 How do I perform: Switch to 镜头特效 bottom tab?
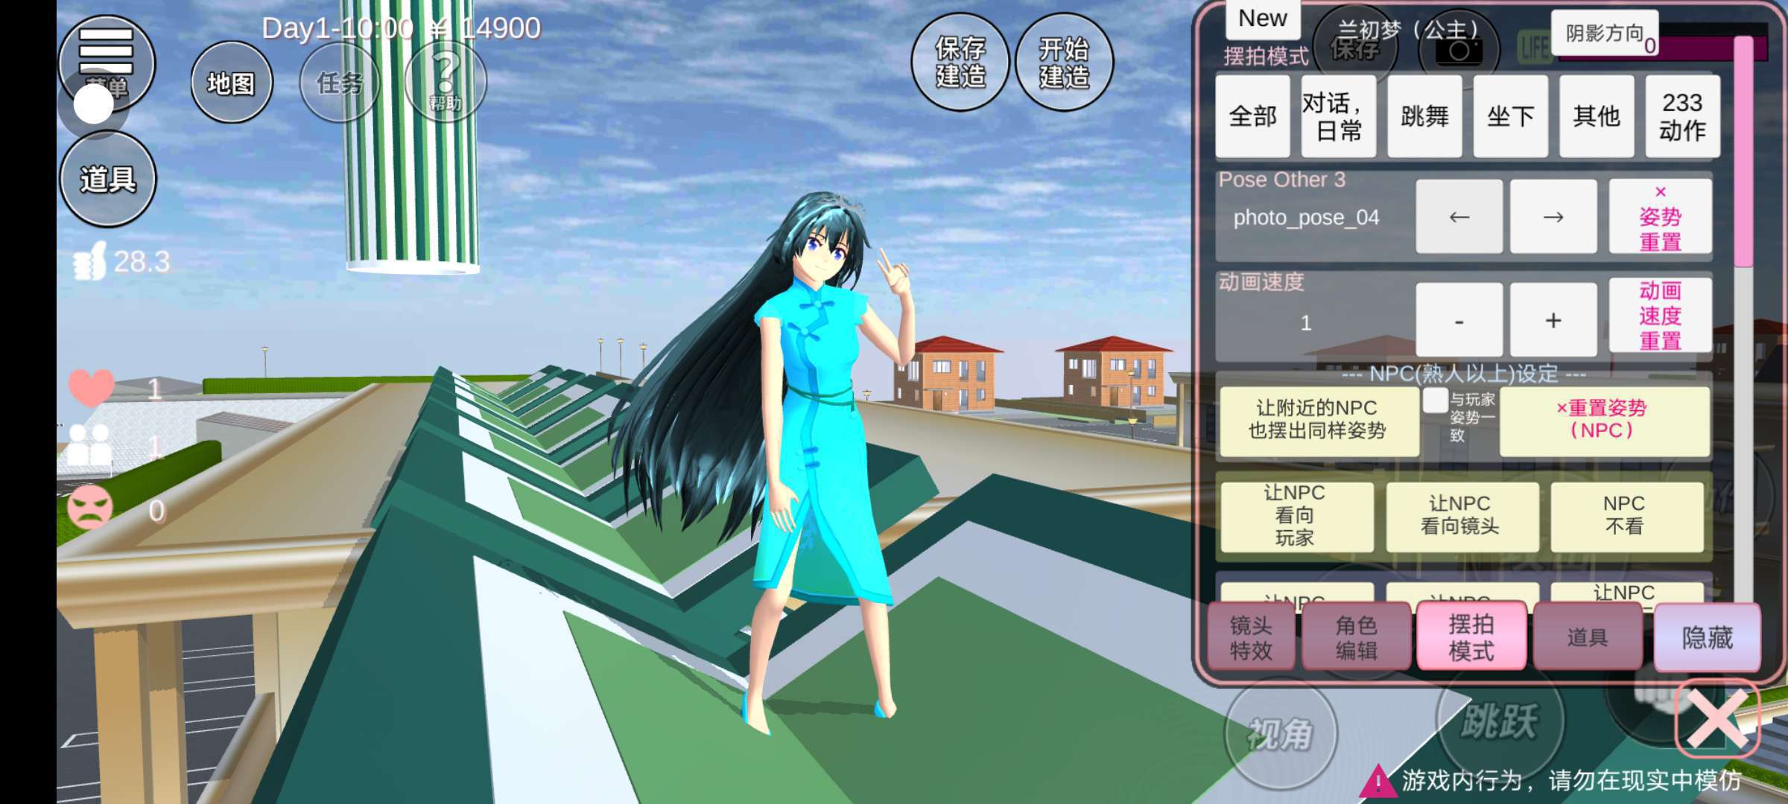pos(1251,637)
